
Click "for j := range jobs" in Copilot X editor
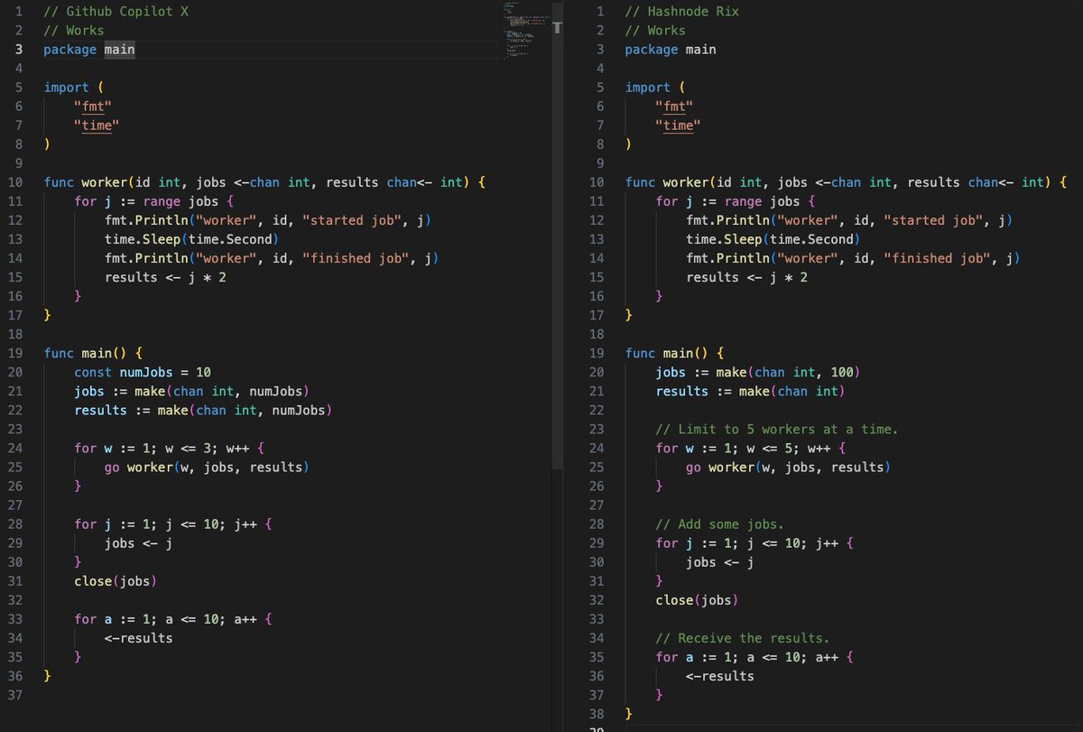(x=154, y=201)
